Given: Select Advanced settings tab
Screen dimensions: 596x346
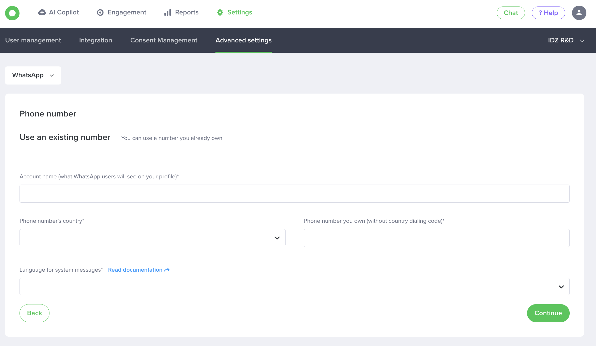Looking at the screenshot, I should [243, 40].
